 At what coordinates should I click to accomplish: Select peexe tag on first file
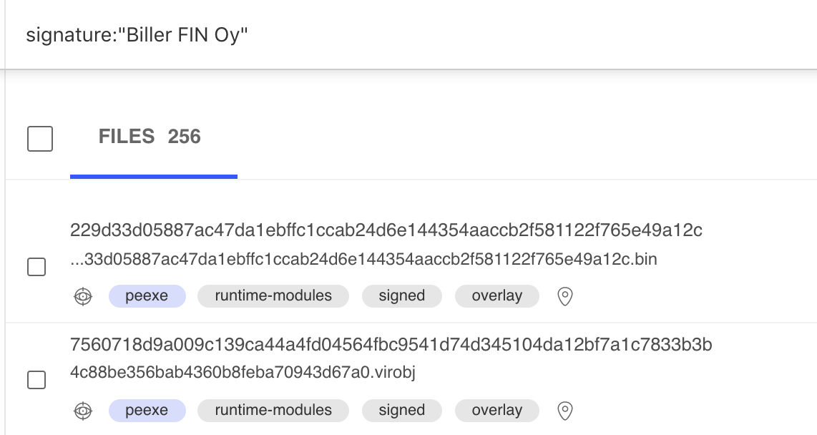click(147, 296)
